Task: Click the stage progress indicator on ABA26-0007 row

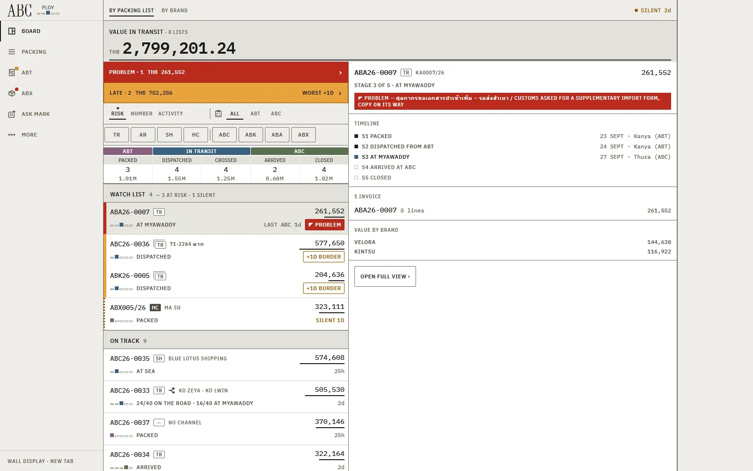Action: click(x=121, y=225)
